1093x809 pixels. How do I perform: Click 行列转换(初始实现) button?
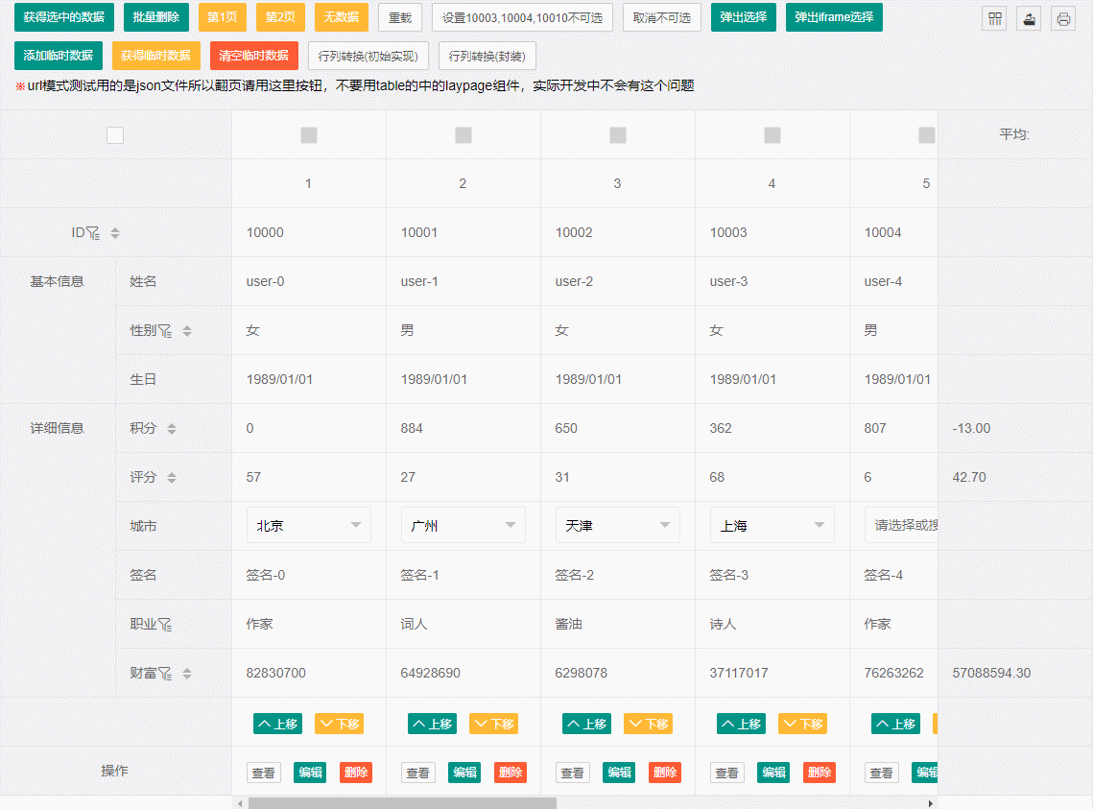coord(368,56)
